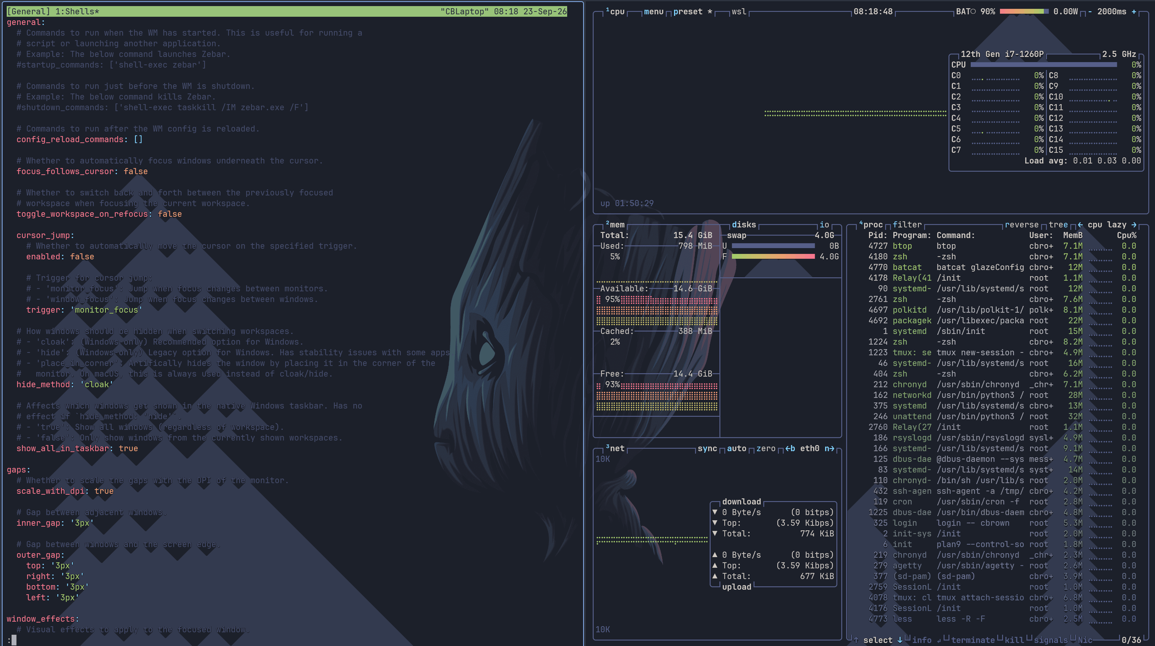Viewport: 1155px width, 646px height.
Task: Toggle the mem box label in btop
Action: coord(615,224)
